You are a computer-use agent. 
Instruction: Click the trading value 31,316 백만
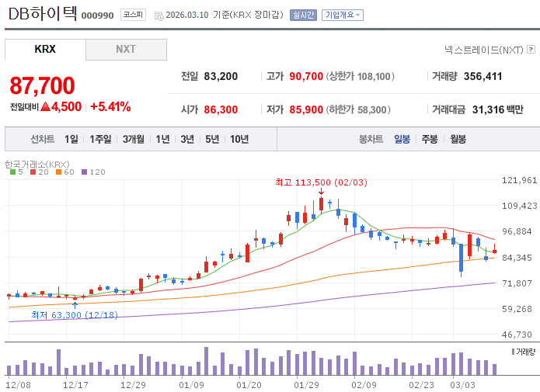(497, 109)
